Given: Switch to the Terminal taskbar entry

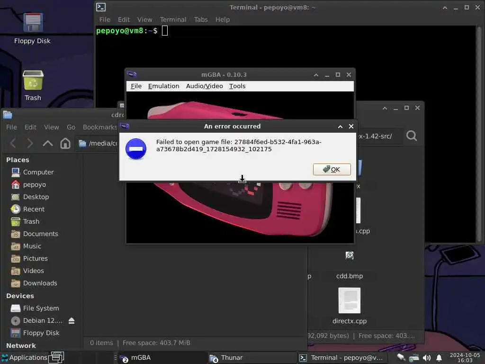Looking at the screenshot, I should [x=342, y=358].
